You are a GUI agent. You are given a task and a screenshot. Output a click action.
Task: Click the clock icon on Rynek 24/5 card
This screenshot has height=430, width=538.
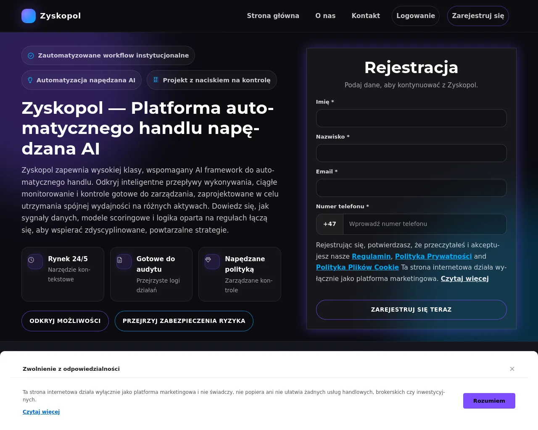pos(31,260)
